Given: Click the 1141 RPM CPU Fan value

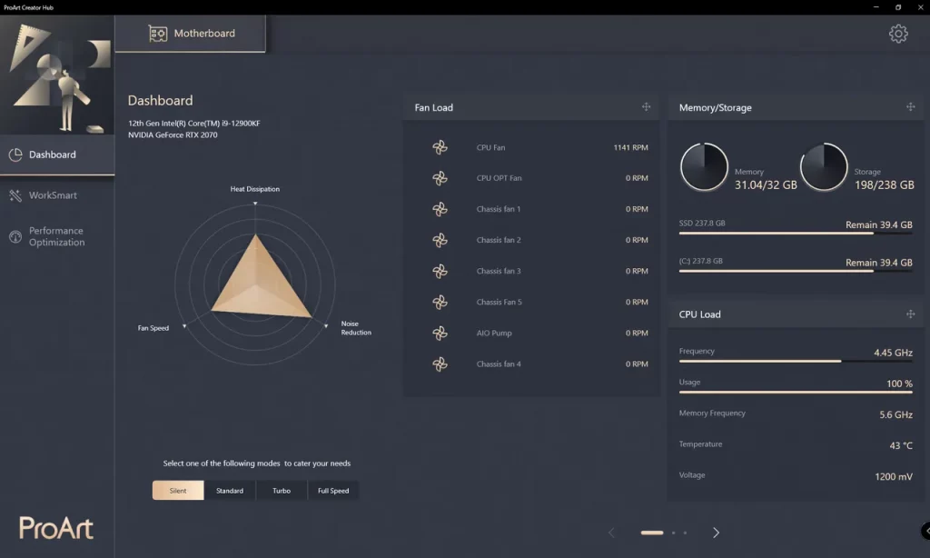Looking at the screenshot, I should tap(630, 147).
